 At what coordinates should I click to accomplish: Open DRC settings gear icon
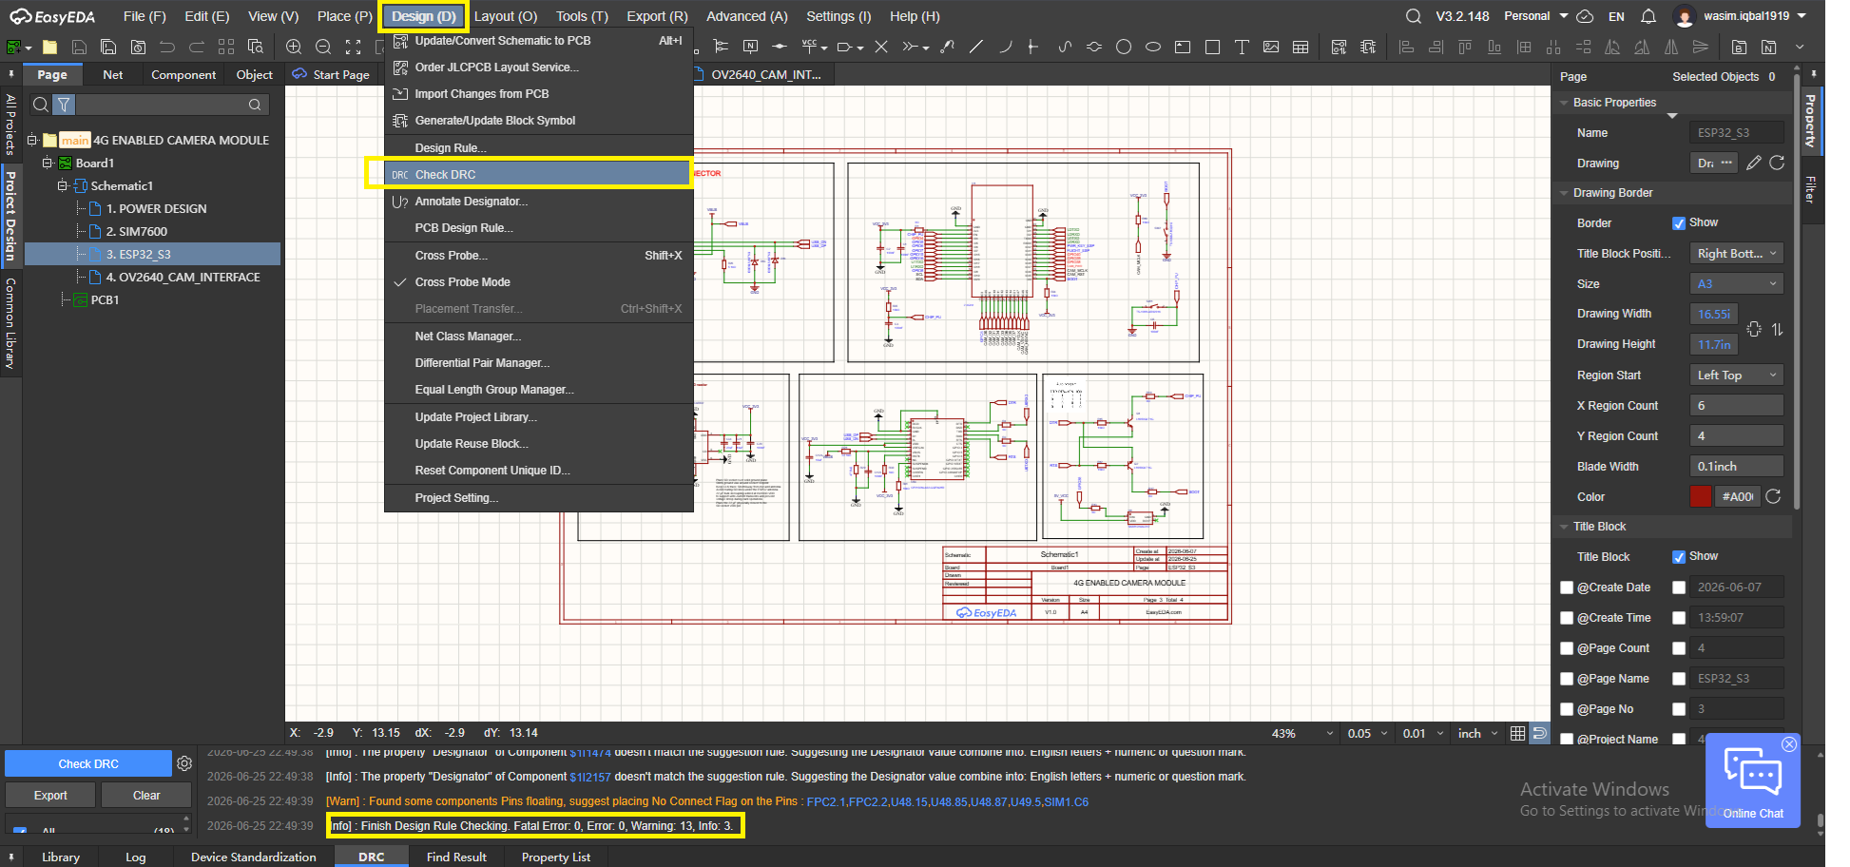click(x=184, y=763)
